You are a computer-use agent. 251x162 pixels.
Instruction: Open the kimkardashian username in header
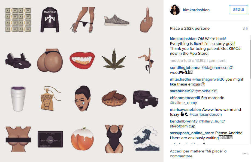[196, 10]
